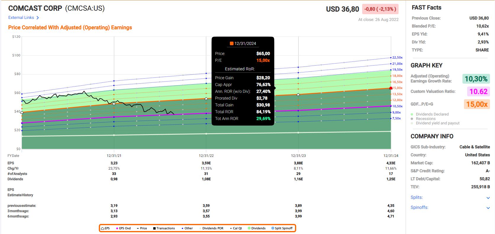Expand the Splits section
The width and height of the screenshot is (495, 234).
pyautogui.click(x=488, y=198)
